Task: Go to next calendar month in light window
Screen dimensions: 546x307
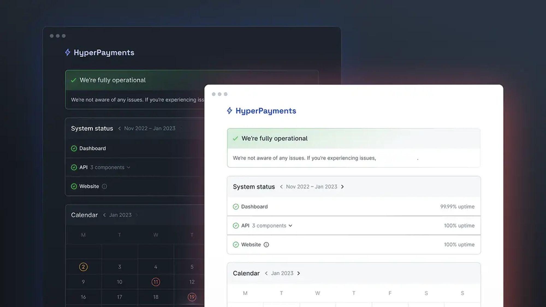Action: pos(299,273)
